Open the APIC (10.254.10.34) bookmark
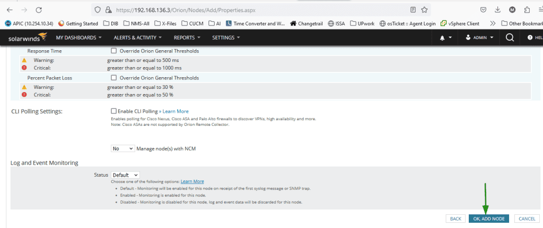This screenshot has width=543, height=228. (29, 23)
